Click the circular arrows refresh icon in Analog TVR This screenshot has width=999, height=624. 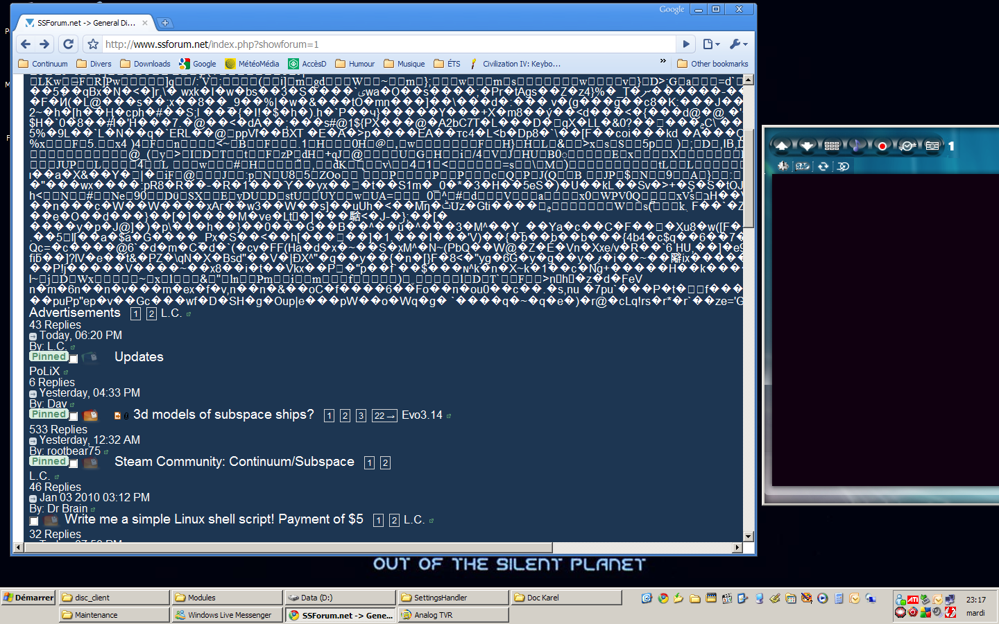coord(823,166)
